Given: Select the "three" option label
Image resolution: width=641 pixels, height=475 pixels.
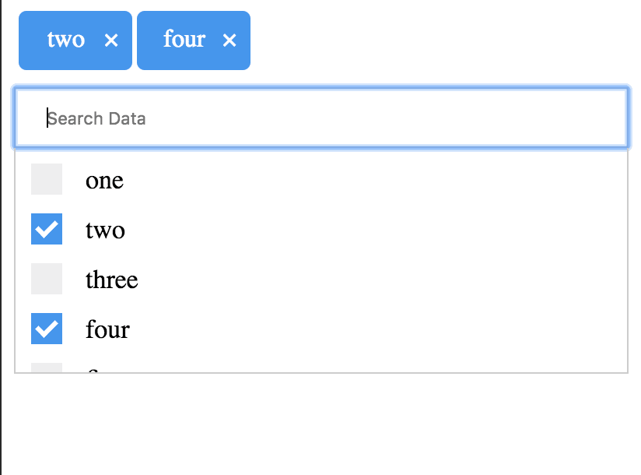Looking at the screenshot, I should (111, 280).
